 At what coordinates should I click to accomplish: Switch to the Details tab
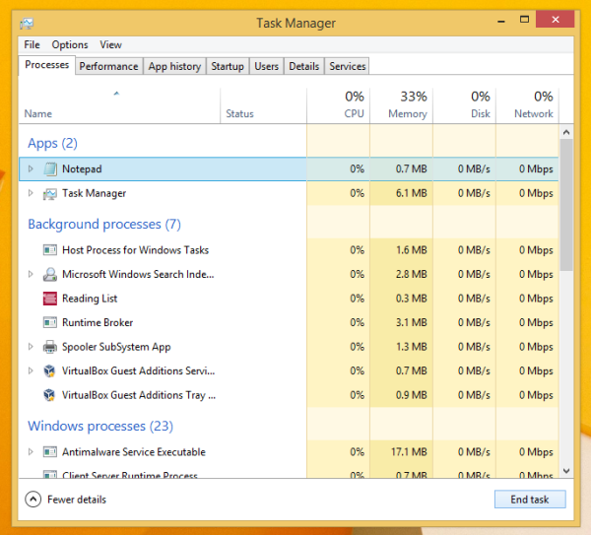coord(303,66)
